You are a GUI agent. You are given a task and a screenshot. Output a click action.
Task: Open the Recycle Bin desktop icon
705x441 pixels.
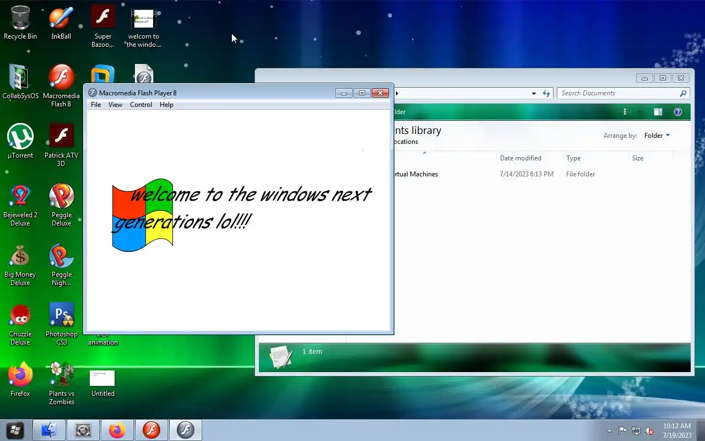click(20, 23)
